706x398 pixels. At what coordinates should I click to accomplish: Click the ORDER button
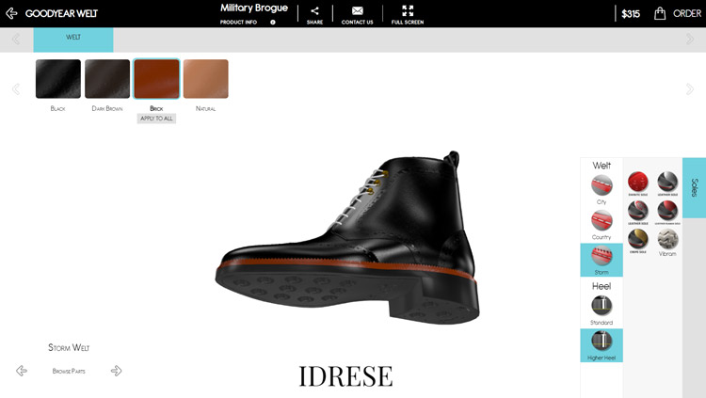tap(687, 13)
